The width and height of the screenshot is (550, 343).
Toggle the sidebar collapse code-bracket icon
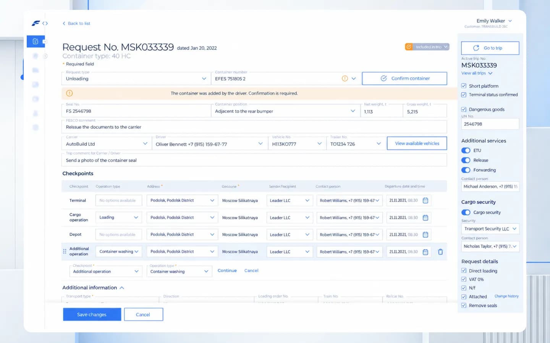(45, 23)
